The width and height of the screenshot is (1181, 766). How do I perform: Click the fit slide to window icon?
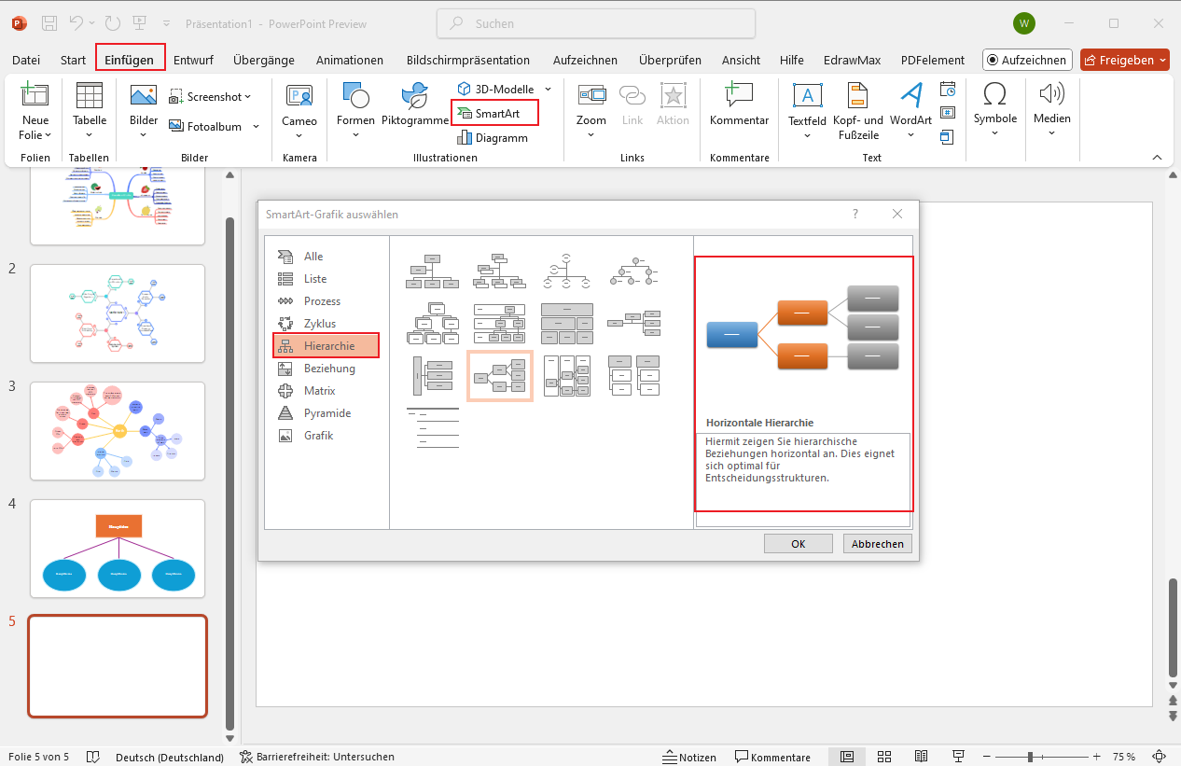tap(1160, 757)
